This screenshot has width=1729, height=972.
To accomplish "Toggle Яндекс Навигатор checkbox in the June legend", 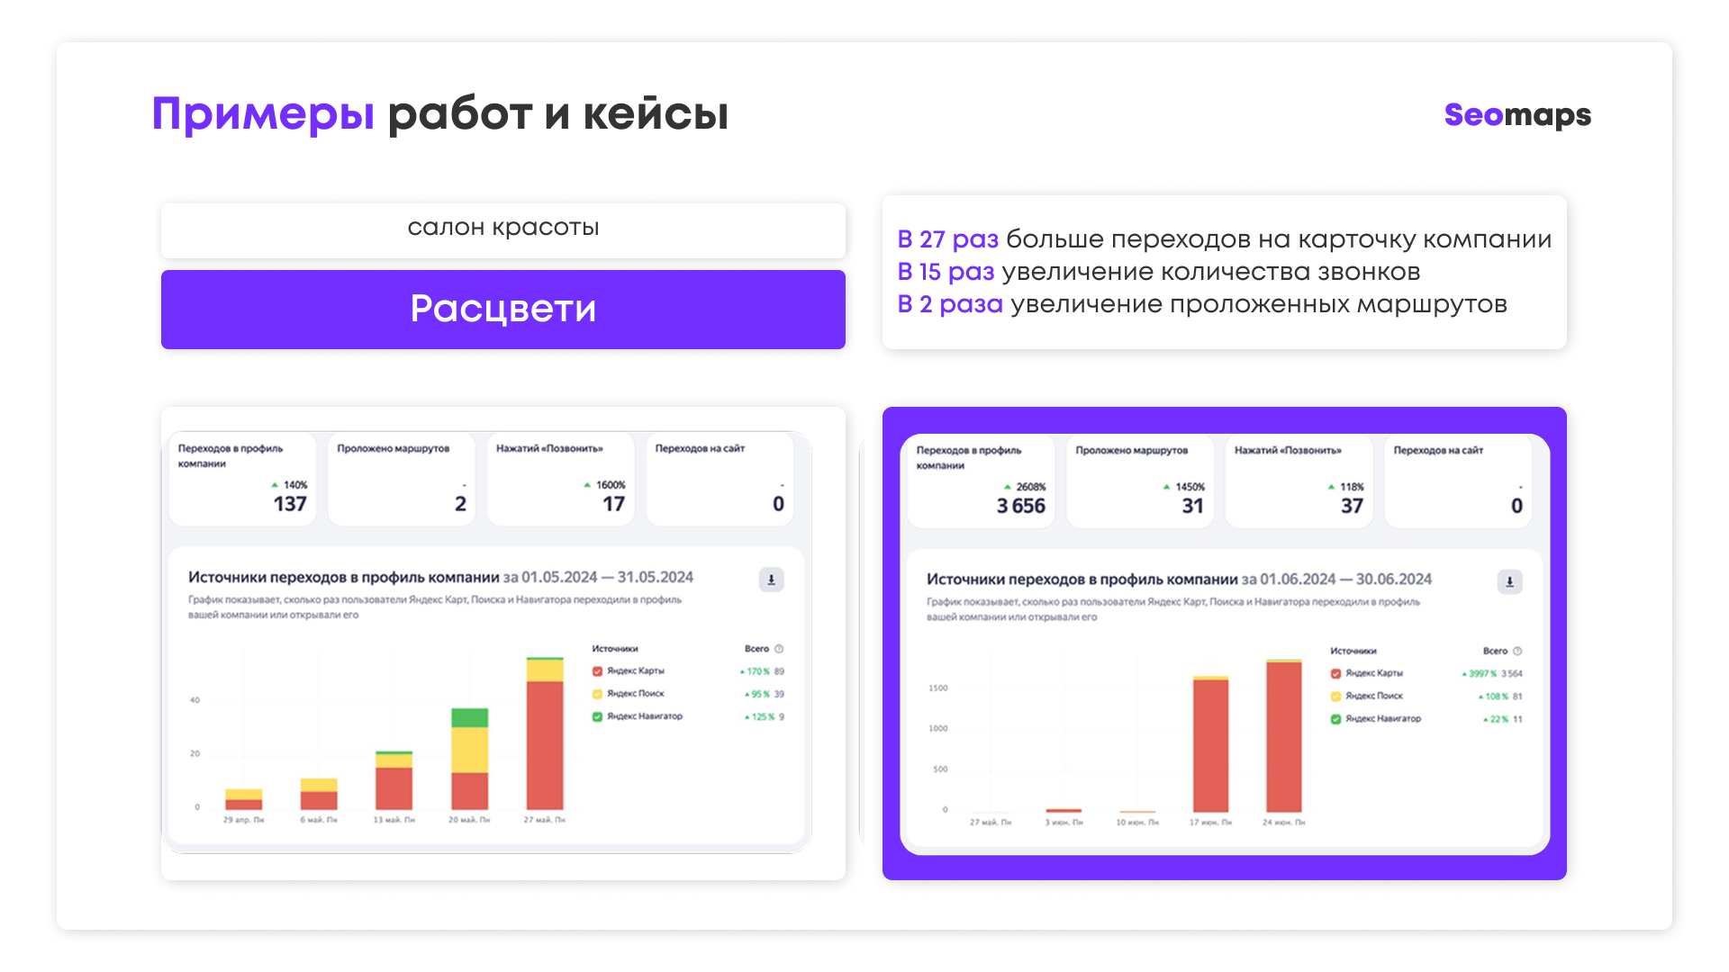I will point(1335,719).
